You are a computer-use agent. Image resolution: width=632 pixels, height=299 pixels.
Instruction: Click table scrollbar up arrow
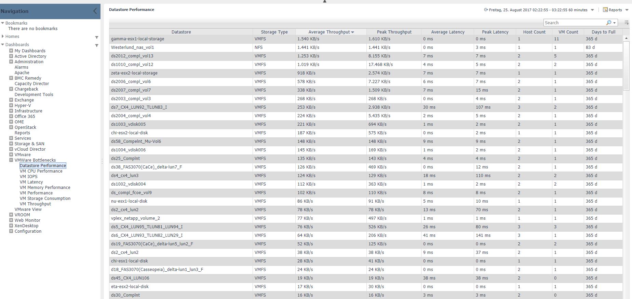tap(626, 38)
